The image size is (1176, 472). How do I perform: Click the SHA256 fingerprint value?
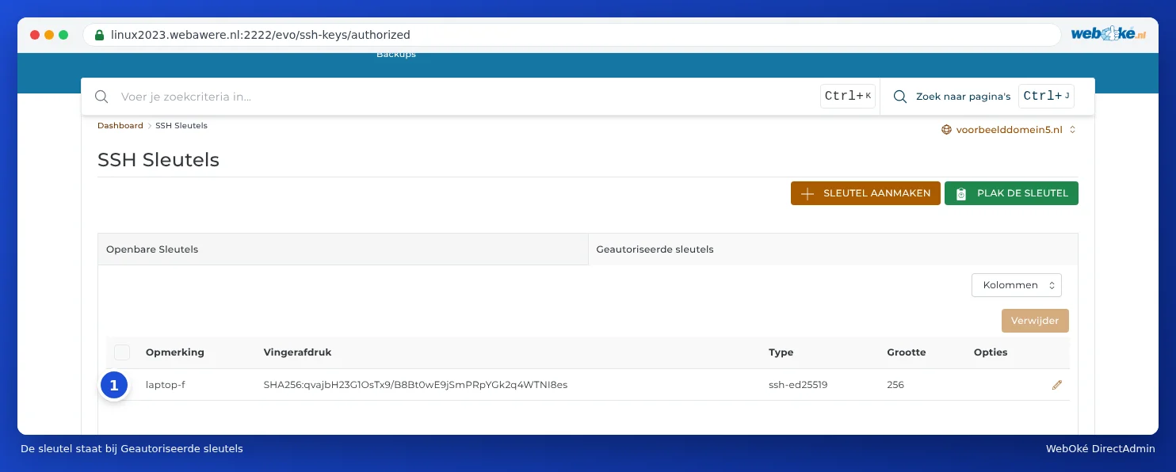tap(415, 385)
